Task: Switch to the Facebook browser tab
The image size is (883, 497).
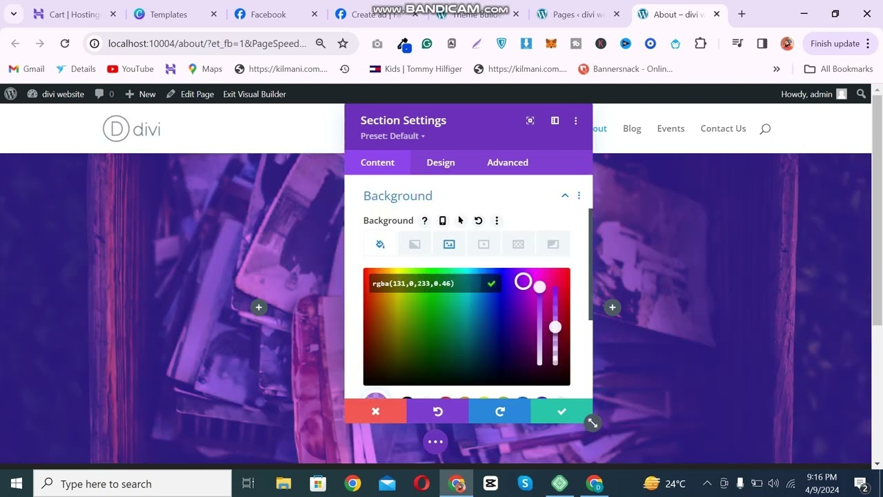Action: tap(276, 14)
